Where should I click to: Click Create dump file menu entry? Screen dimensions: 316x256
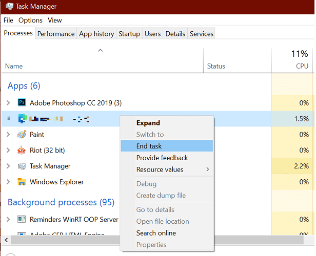[x=167, y=195]
